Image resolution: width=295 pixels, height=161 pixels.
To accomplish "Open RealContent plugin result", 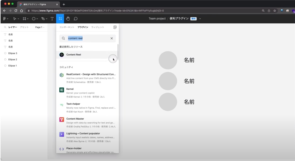I will (x=87, y=78).
